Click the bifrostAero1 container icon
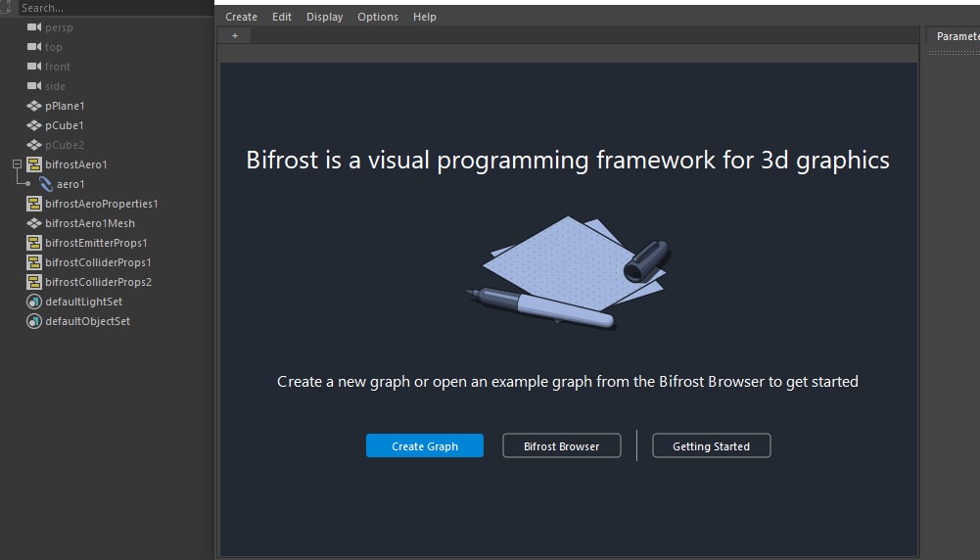Image resolution: width=980 pixels, height=560 pixels. (34, 164)
